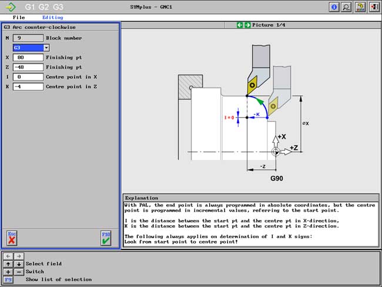Click the yellow arrow help icon

[x=360, y=7]
